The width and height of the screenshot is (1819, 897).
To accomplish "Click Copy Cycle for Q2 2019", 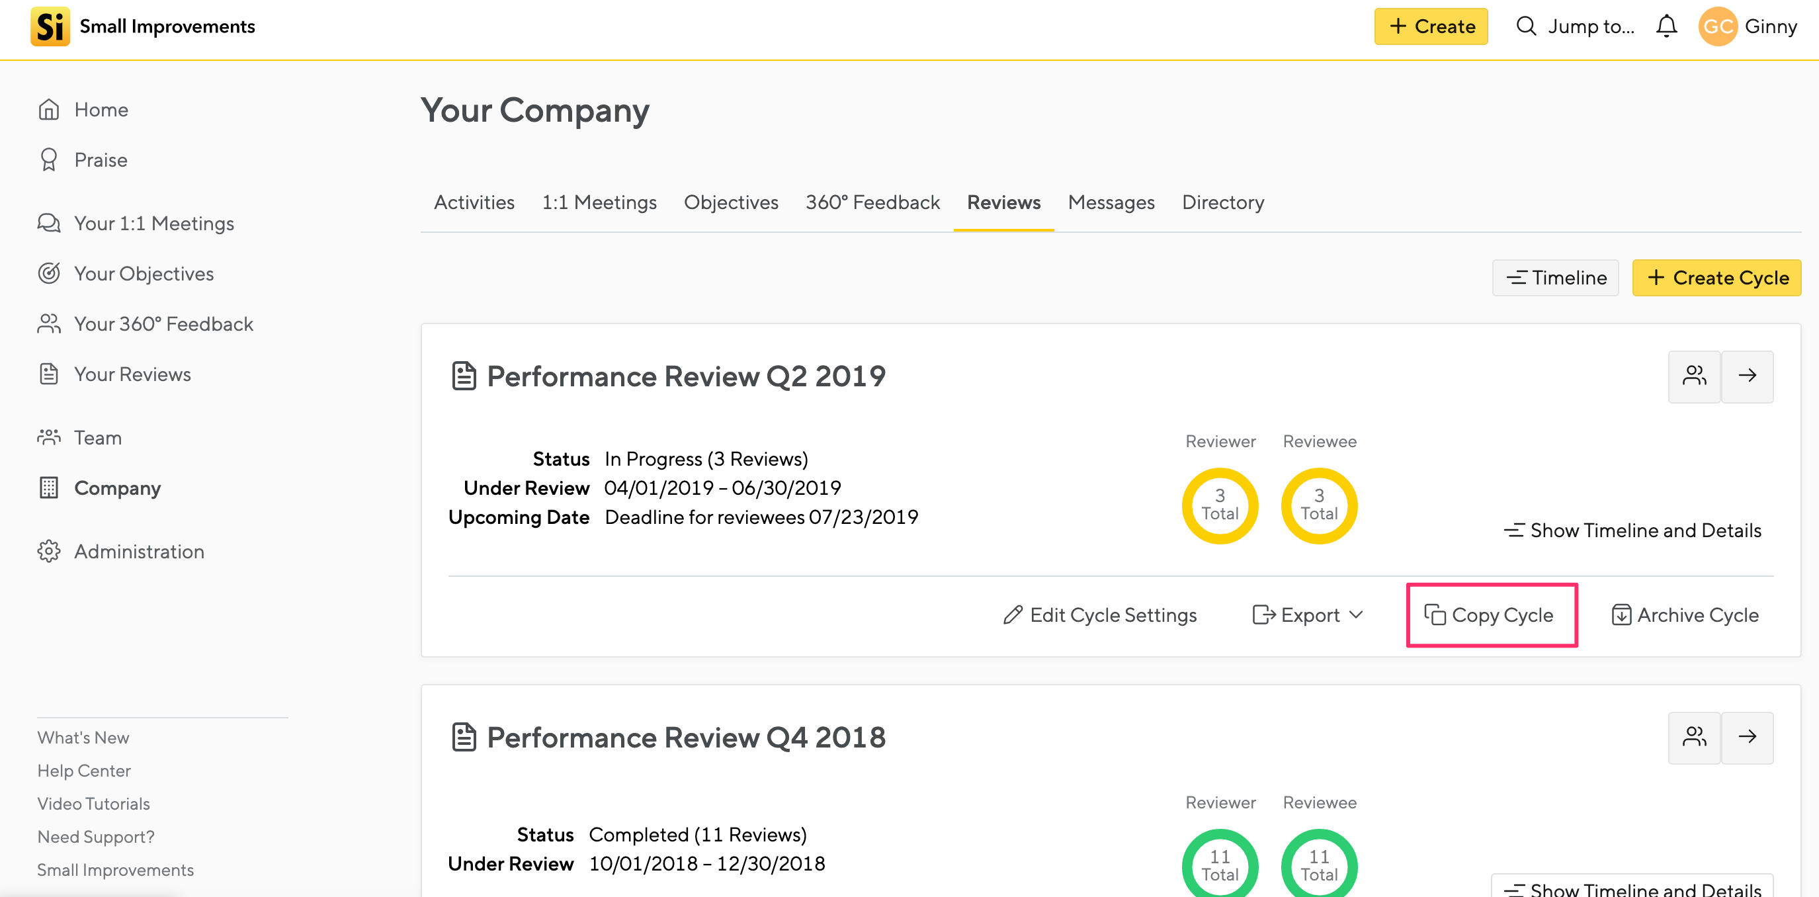I will coord(1490,615).
